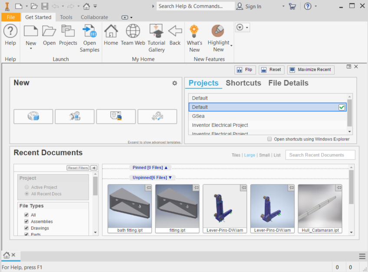The height and width of the screenshot is (272, 368).
Task: Switch recent documents to Tiles view
Action: click(236, 155)
